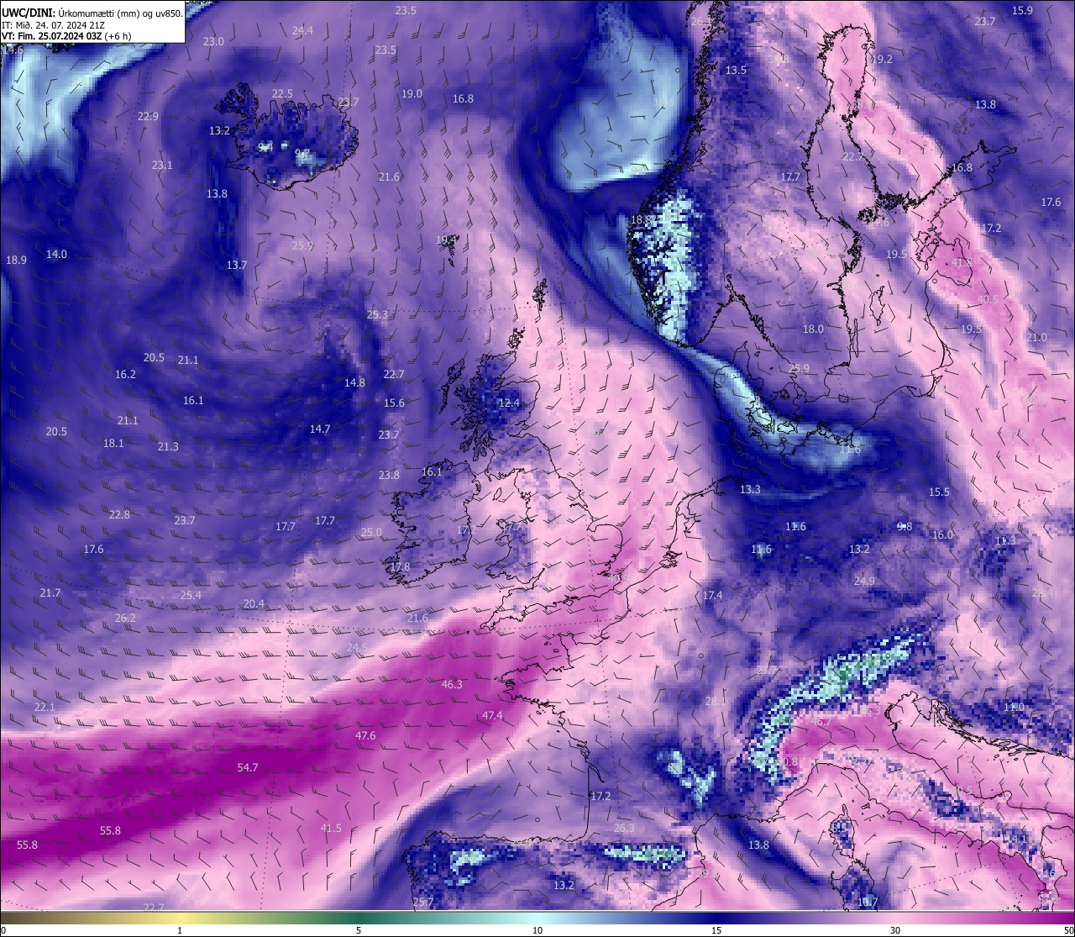Click the '25.4' map value
Image resolution: width=1075 pixels, height=937 pixels.
click(191, 596)
